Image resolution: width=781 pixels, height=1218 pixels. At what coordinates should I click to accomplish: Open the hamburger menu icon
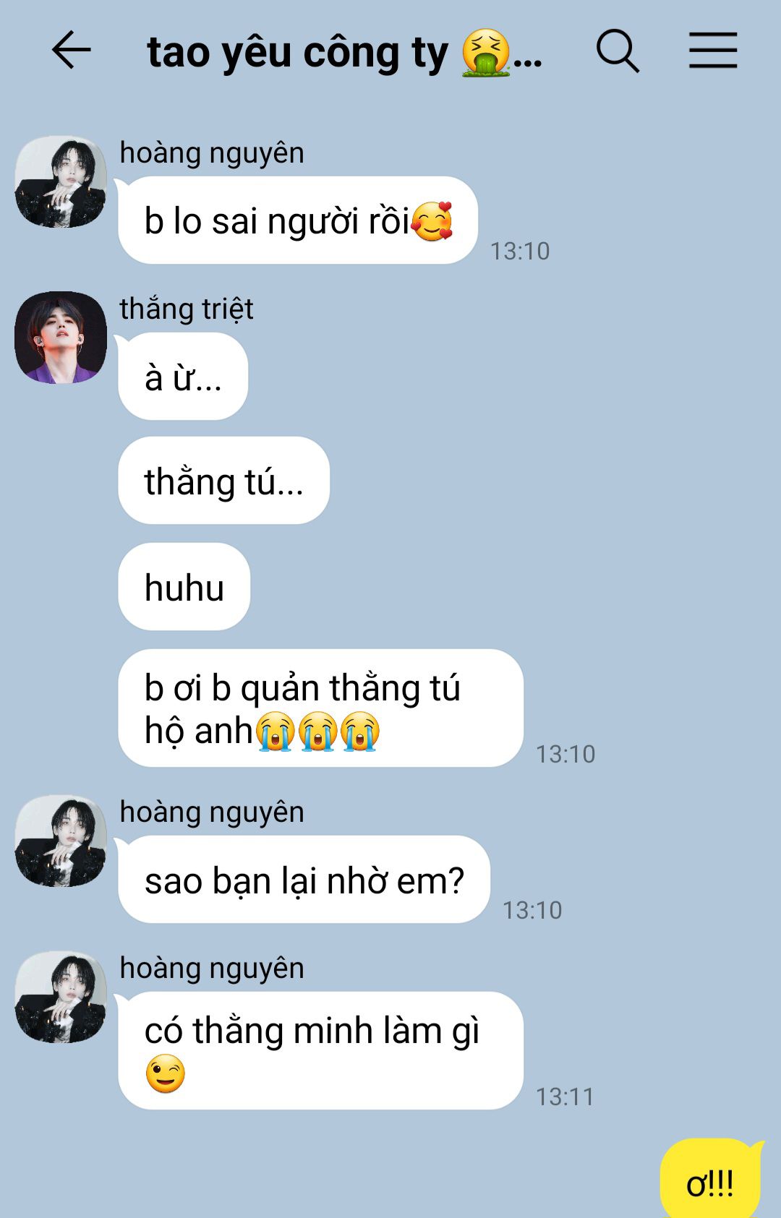click(x=713, y=51)
